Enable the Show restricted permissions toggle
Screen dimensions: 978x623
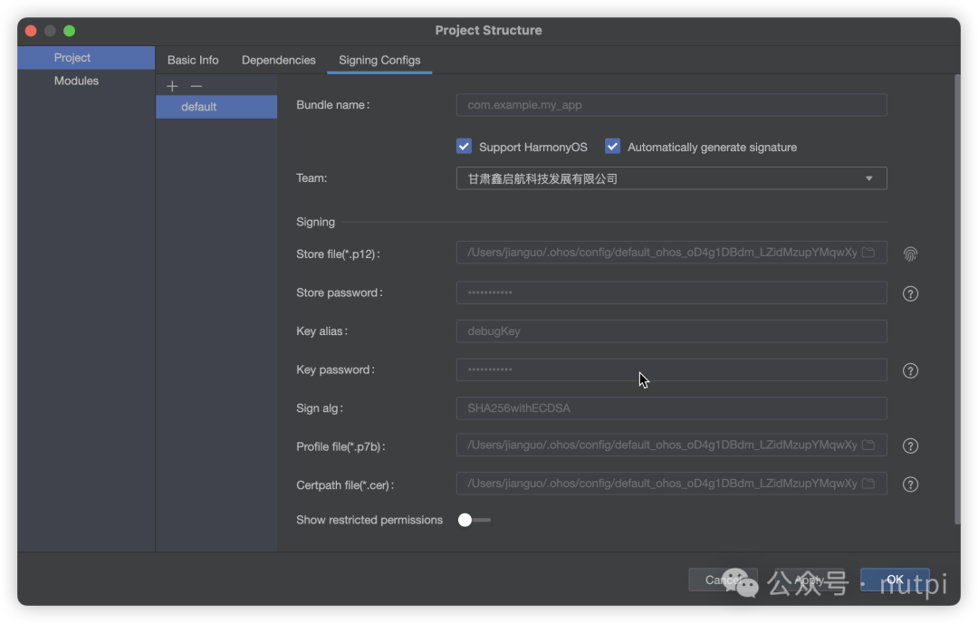pyautogui.click(x=474, y=519)
